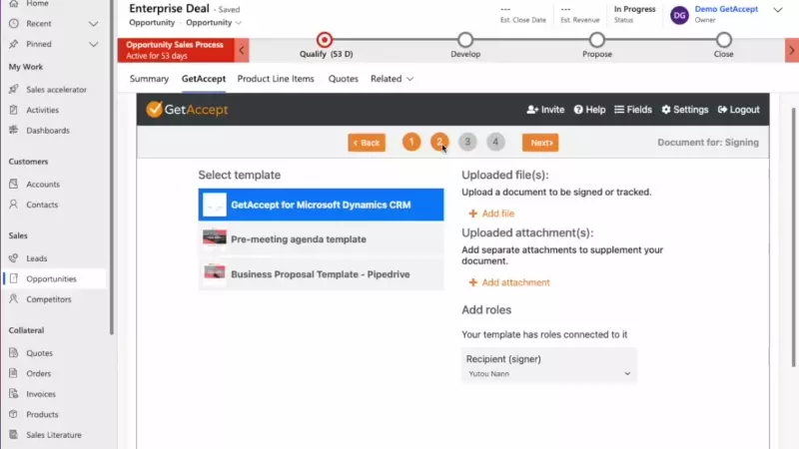Open the Quotes tab
Image resolution: width=799 pixels, height=449 pixels.
tap(343, 79)
